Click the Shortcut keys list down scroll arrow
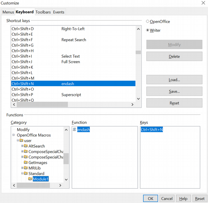The height and width of the screenshot is (203, 208). 138,98
